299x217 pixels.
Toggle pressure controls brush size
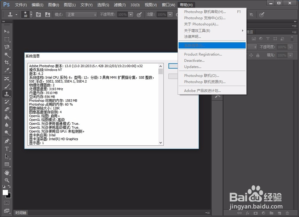(261, 14)
